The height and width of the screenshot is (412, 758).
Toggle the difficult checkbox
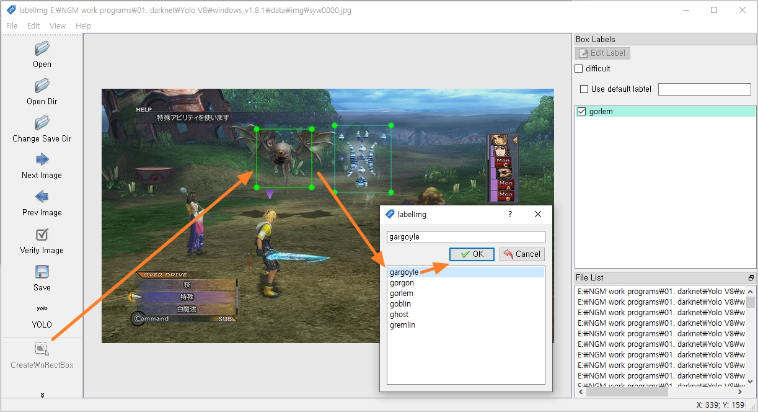tap(579, 69)
